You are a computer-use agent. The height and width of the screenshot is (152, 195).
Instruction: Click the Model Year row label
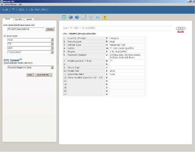(x=73, y=71)
